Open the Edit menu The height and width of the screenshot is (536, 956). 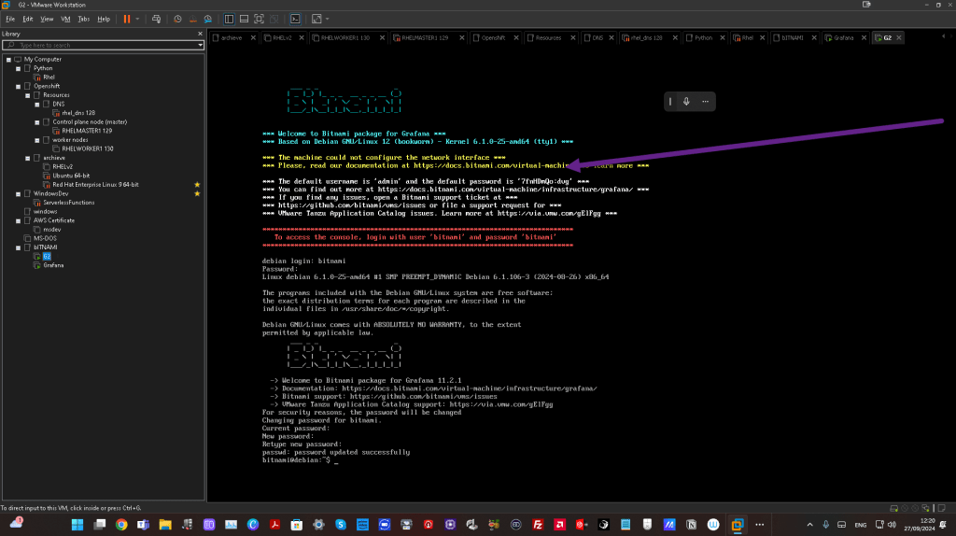[x=28, y=19]
